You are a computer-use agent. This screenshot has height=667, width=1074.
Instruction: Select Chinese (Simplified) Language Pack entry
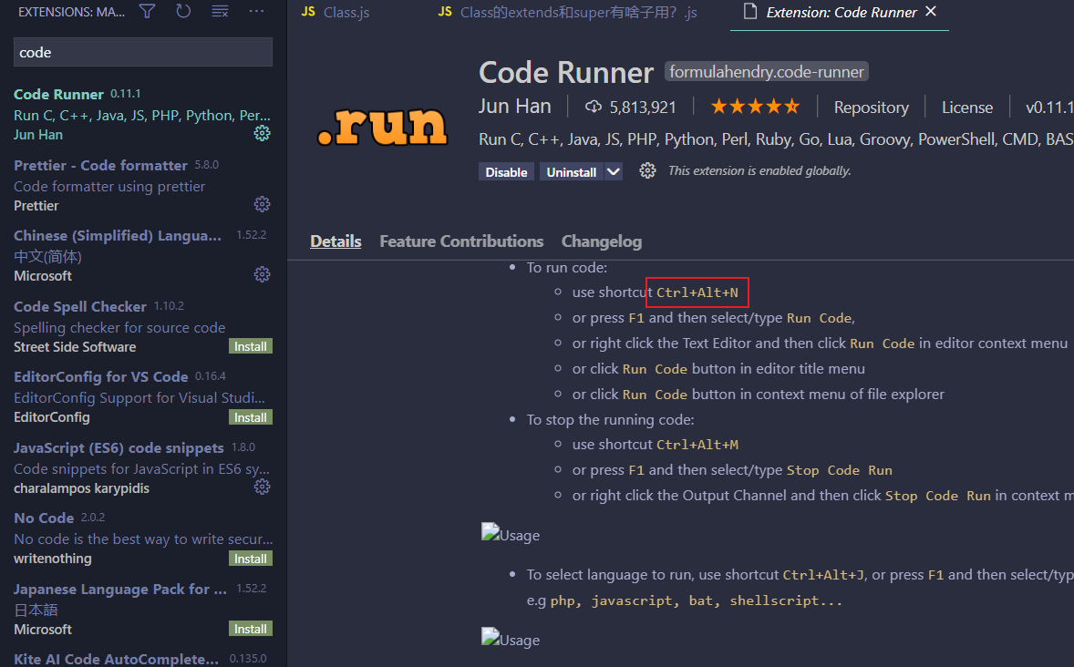click(x=143, y=255)
